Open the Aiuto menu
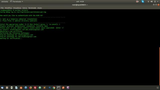The width and height of the screenshot is (160, 90). (39, 8)
